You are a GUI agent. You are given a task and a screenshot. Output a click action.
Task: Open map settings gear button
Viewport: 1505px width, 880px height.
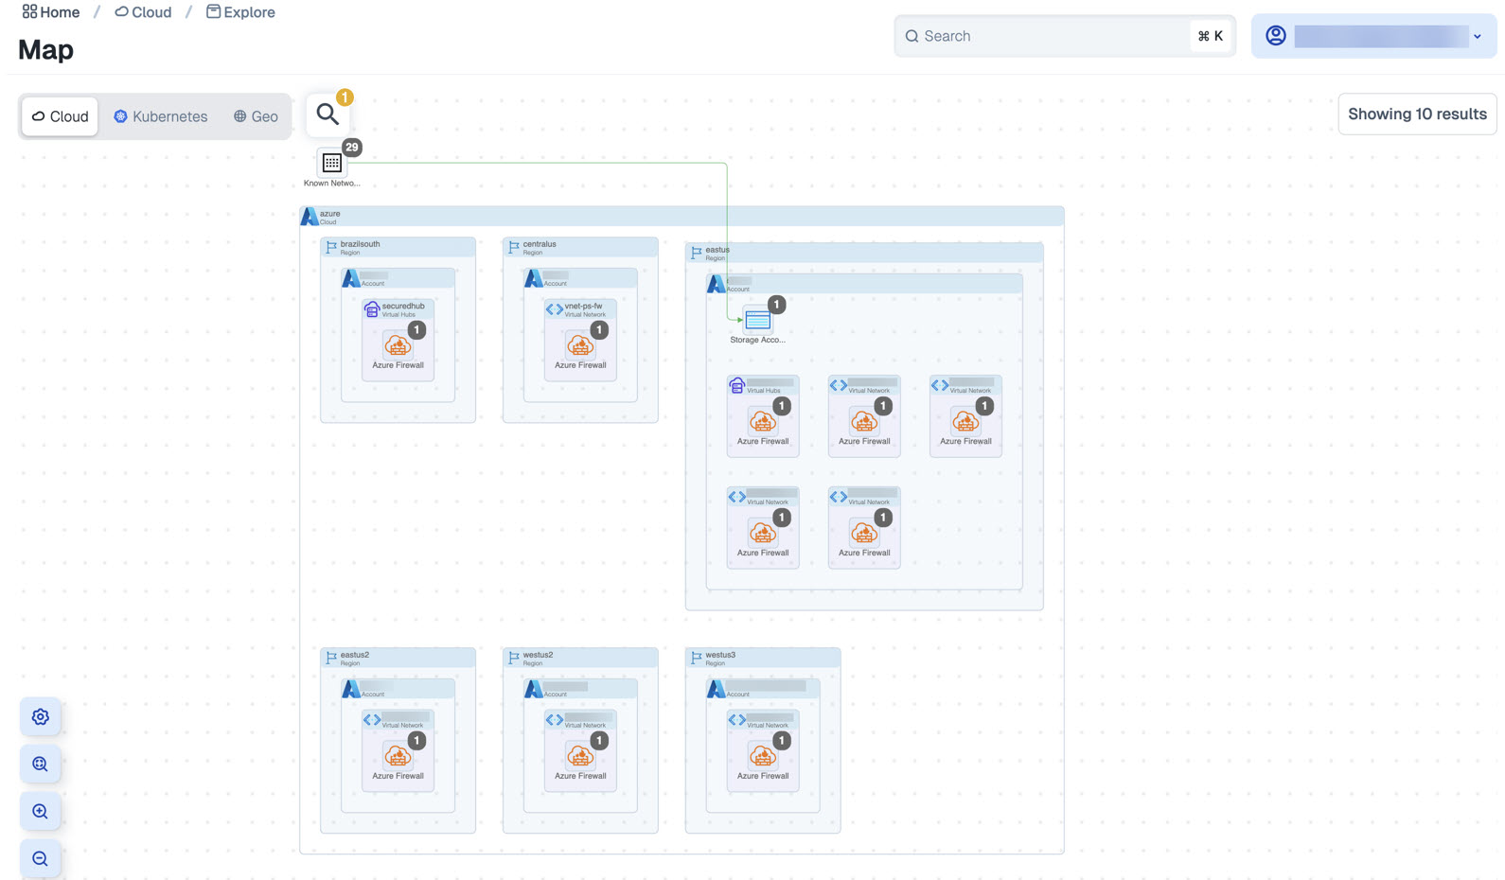coord(40,717)
